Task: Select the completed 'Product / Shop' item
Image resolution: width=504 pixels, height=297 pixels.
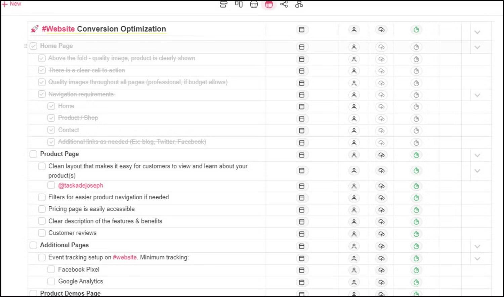Action: [x=78, y=118]
